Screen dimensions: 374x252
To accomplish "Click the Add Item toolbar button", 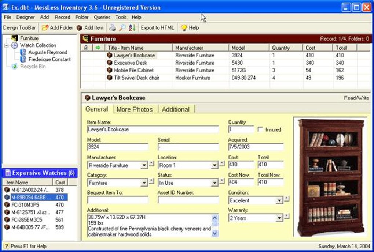I will click(x=90, y=27).
